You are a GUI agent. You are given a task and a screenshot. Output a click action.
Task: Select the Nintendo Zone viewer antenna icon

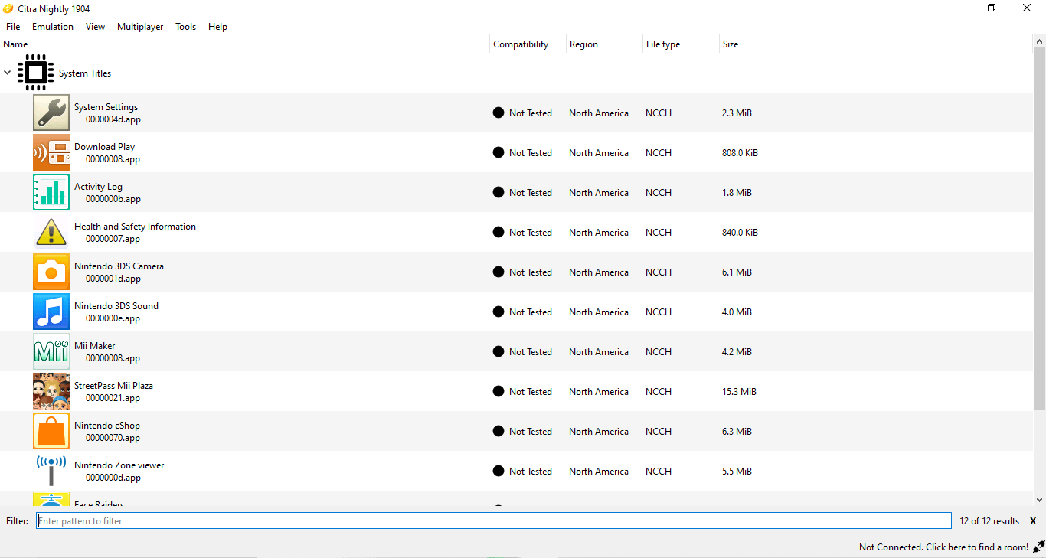click(51, 471)
